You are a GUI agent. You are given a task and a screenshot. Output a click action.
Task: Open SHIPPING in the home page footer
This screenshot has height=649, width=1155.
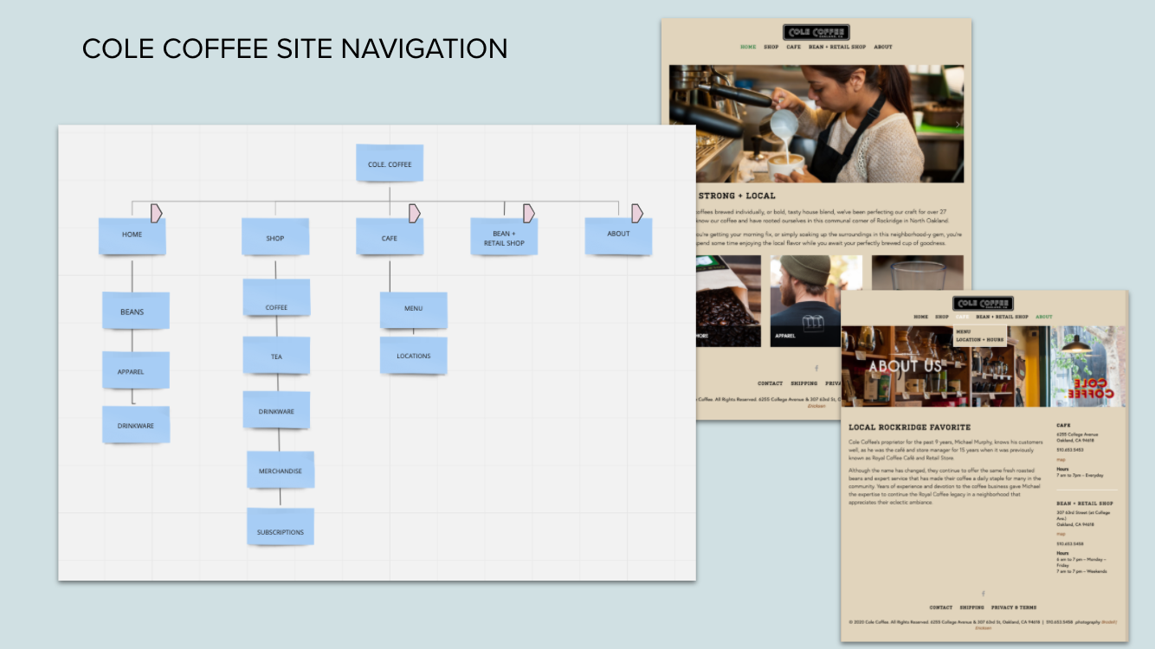803,383
